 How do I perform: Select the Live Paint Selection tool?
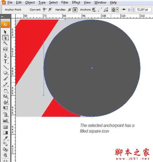click(x=5, y=155)
